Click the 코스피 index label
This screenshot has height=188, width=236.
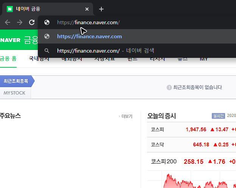[x=157, y=129]
